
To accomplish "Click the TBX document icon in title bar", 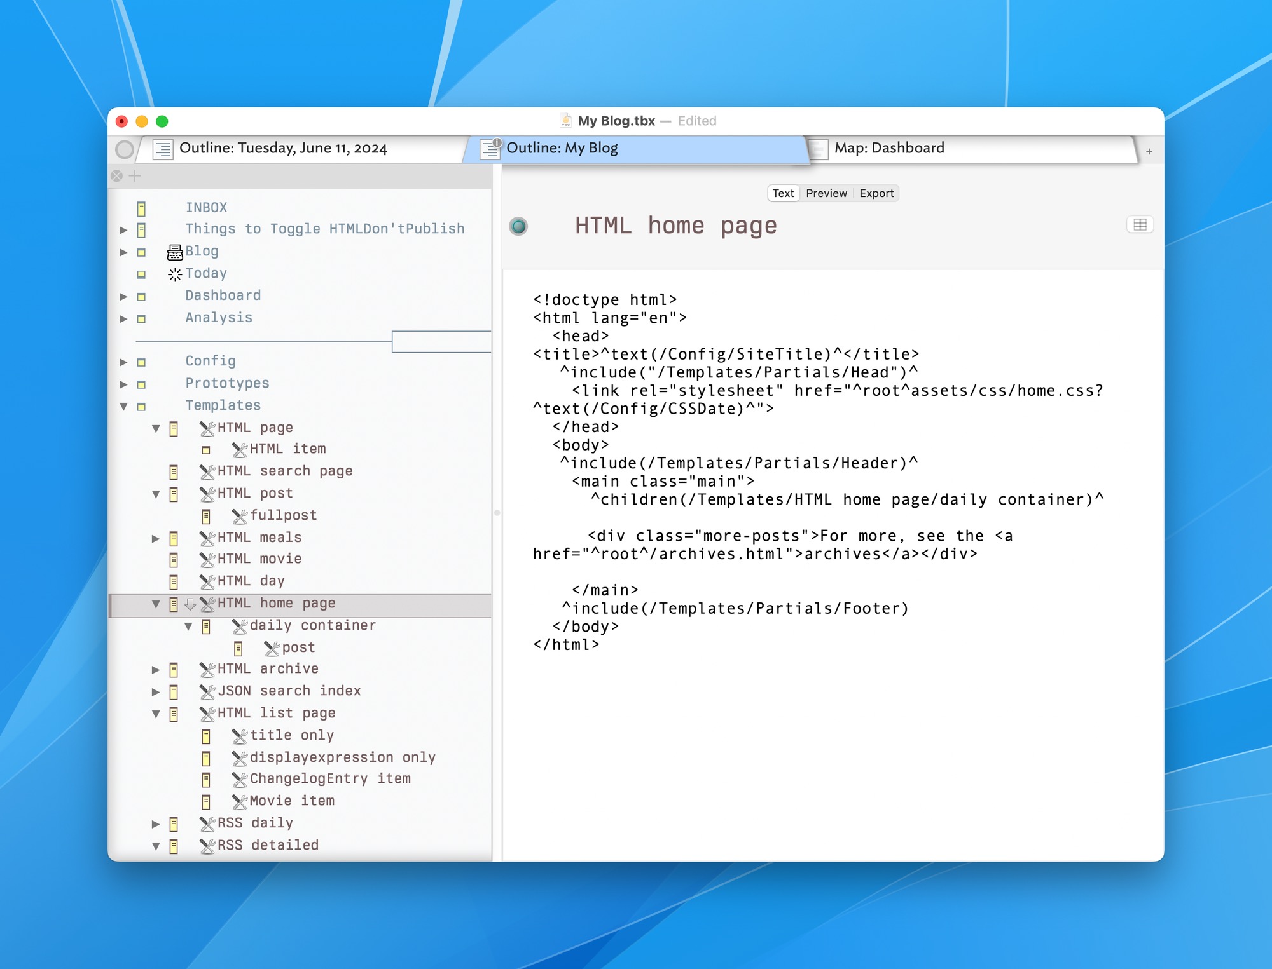I will [x=565, y=121].
